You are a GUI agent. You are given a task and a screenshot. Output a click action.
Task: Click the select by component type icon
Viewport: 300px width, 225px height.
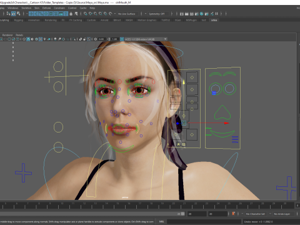[x=19, y=14]
